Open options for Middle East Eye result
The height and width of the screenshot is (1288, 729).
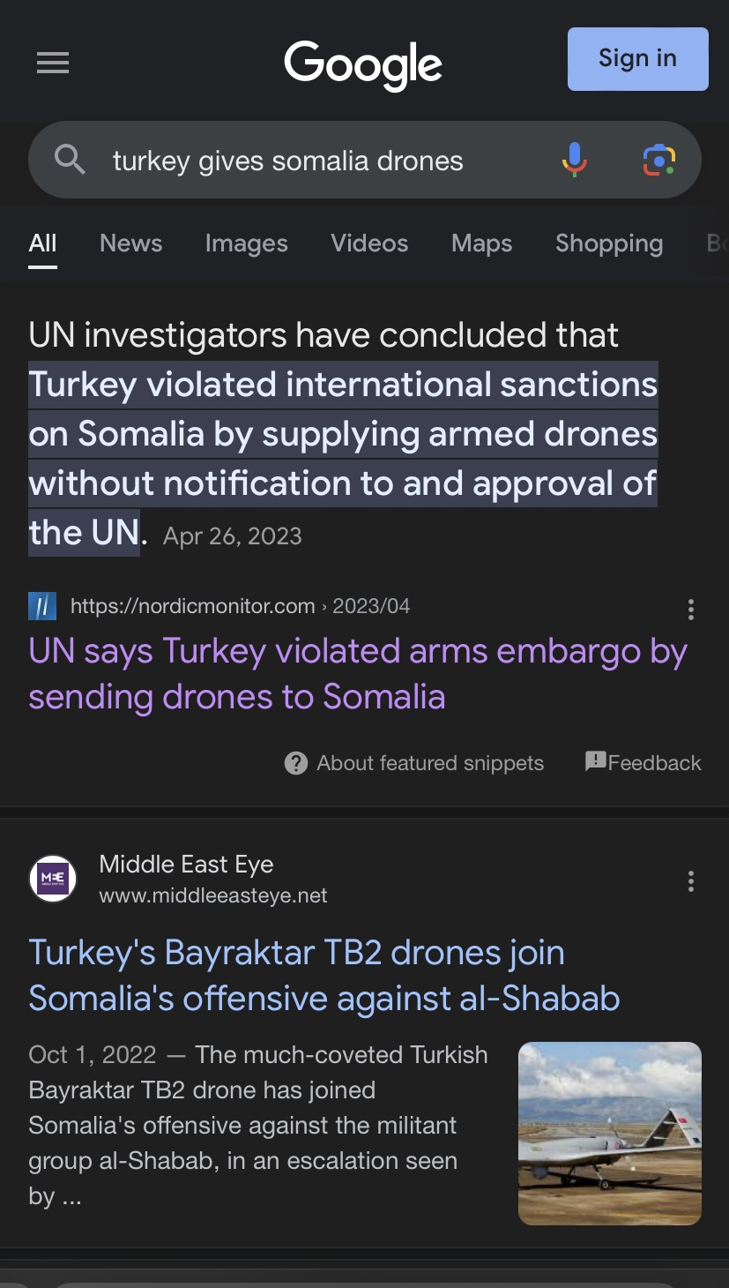(691, 880)
